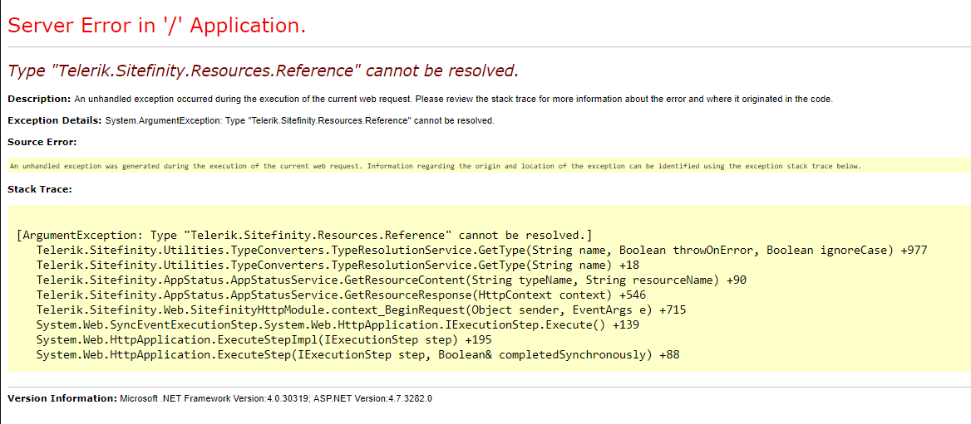The height and width of the screenshot is (424, 971).
Task: Click the "Stack Trace:" heading
Action: tap(40, 189)
